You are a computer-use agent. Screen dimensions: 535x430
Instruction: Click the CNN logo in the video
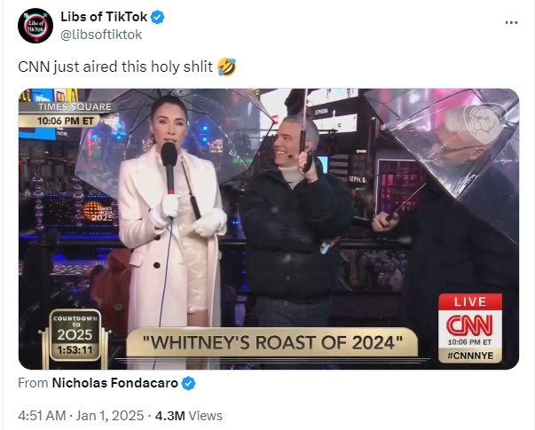(470, 325)
